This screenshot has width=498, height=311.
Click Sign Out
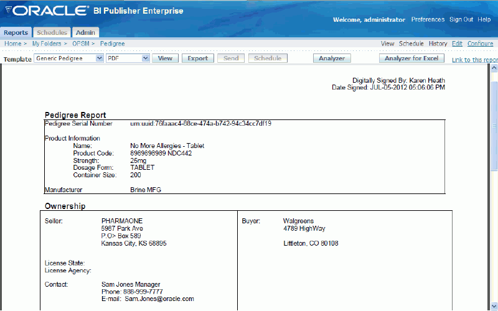(461, 19)
